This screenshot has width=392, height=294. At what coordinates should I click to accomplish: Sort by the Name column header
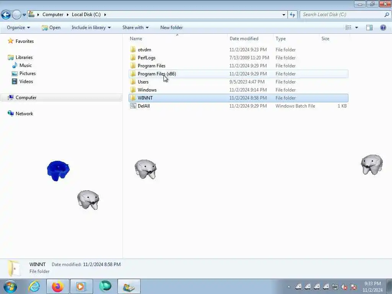pyautogui.click(x=136, y=39)
